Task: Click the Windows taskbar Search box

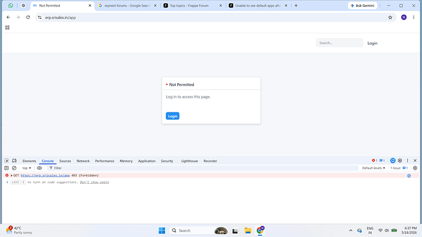Action: point(199,230)
